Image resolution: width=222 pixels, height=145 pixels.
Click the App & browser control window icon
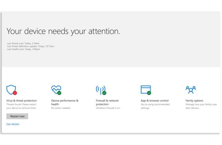pyautogui.click(x=146, y=90)
